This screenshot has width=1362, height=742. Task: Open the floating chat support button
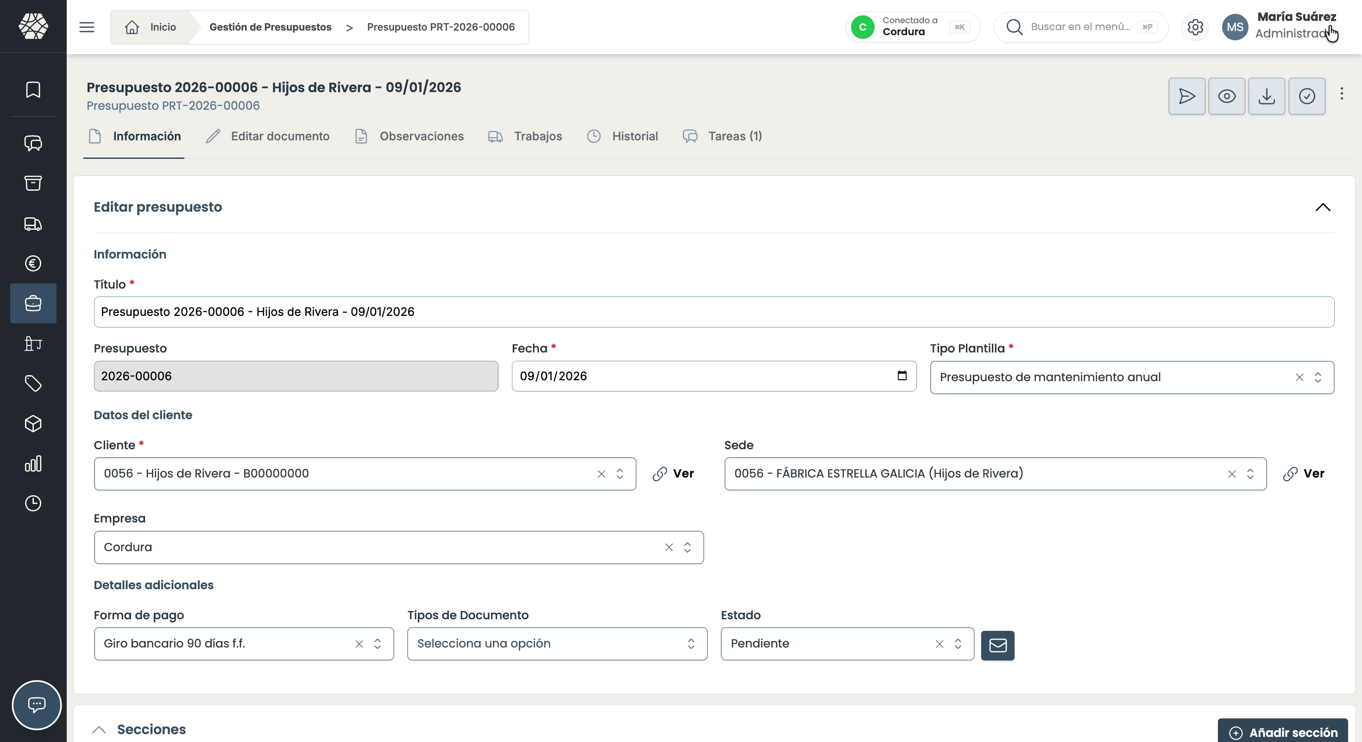pyautogui.click(x=37, y=705)
